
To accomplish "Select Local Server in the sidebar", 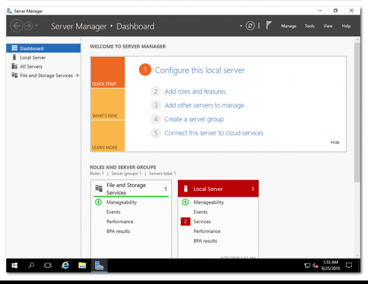I will coord(43,58).
